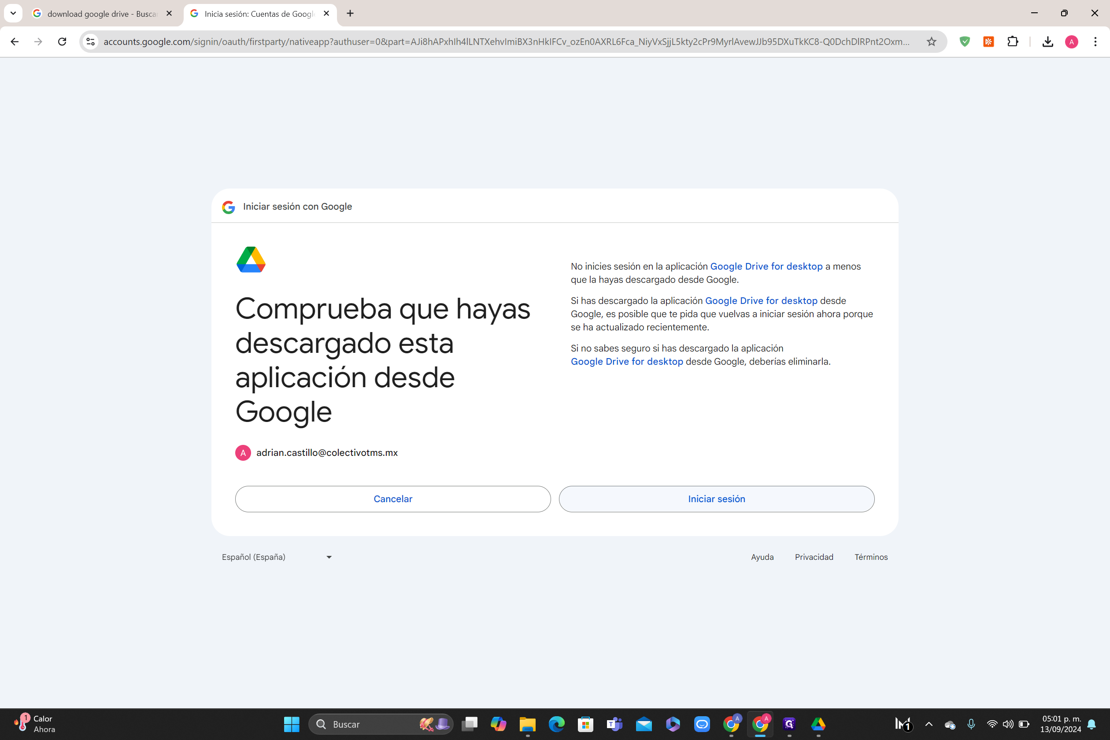
Task: Reload the current page
Action: tap(62, 41)
